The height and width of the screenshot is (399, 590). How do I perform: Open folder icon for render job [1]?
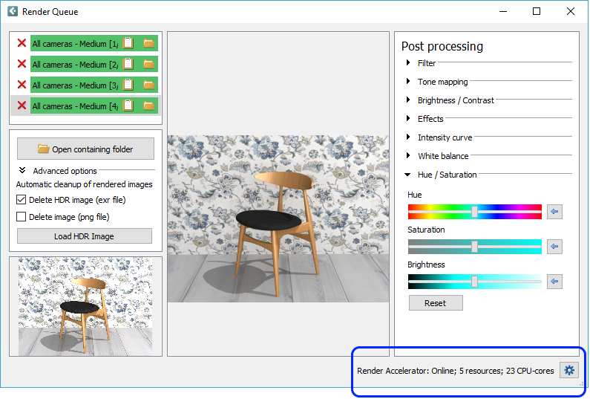tap(149, 44)
